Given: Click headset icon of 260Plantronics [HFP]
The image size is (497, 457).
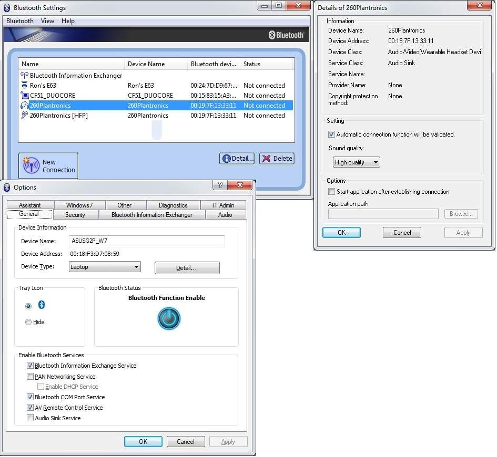Looking at the screenshot, I should coord(24,115).
